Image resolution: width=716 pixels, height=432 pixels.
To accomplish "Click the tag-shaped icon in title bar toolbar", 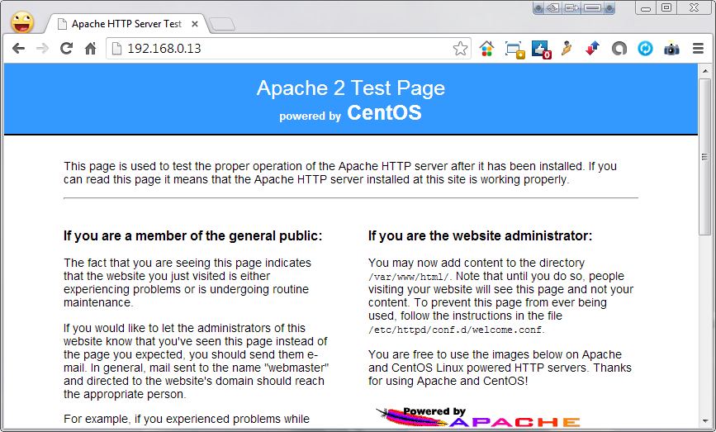I will coord(553,8).
